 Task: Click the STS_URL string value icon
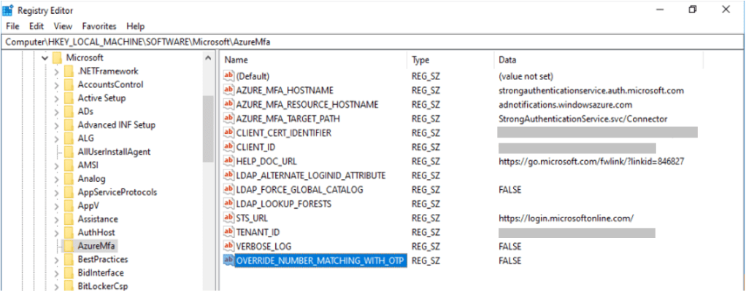[x=229, y=218]
